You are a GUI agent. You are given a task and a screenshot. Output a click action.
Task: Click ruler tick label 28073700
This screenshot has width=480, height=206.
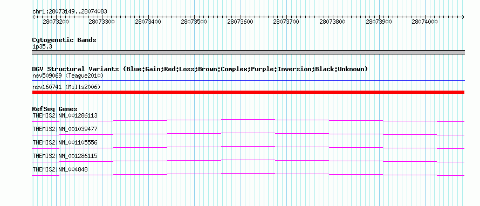[286, 22]
